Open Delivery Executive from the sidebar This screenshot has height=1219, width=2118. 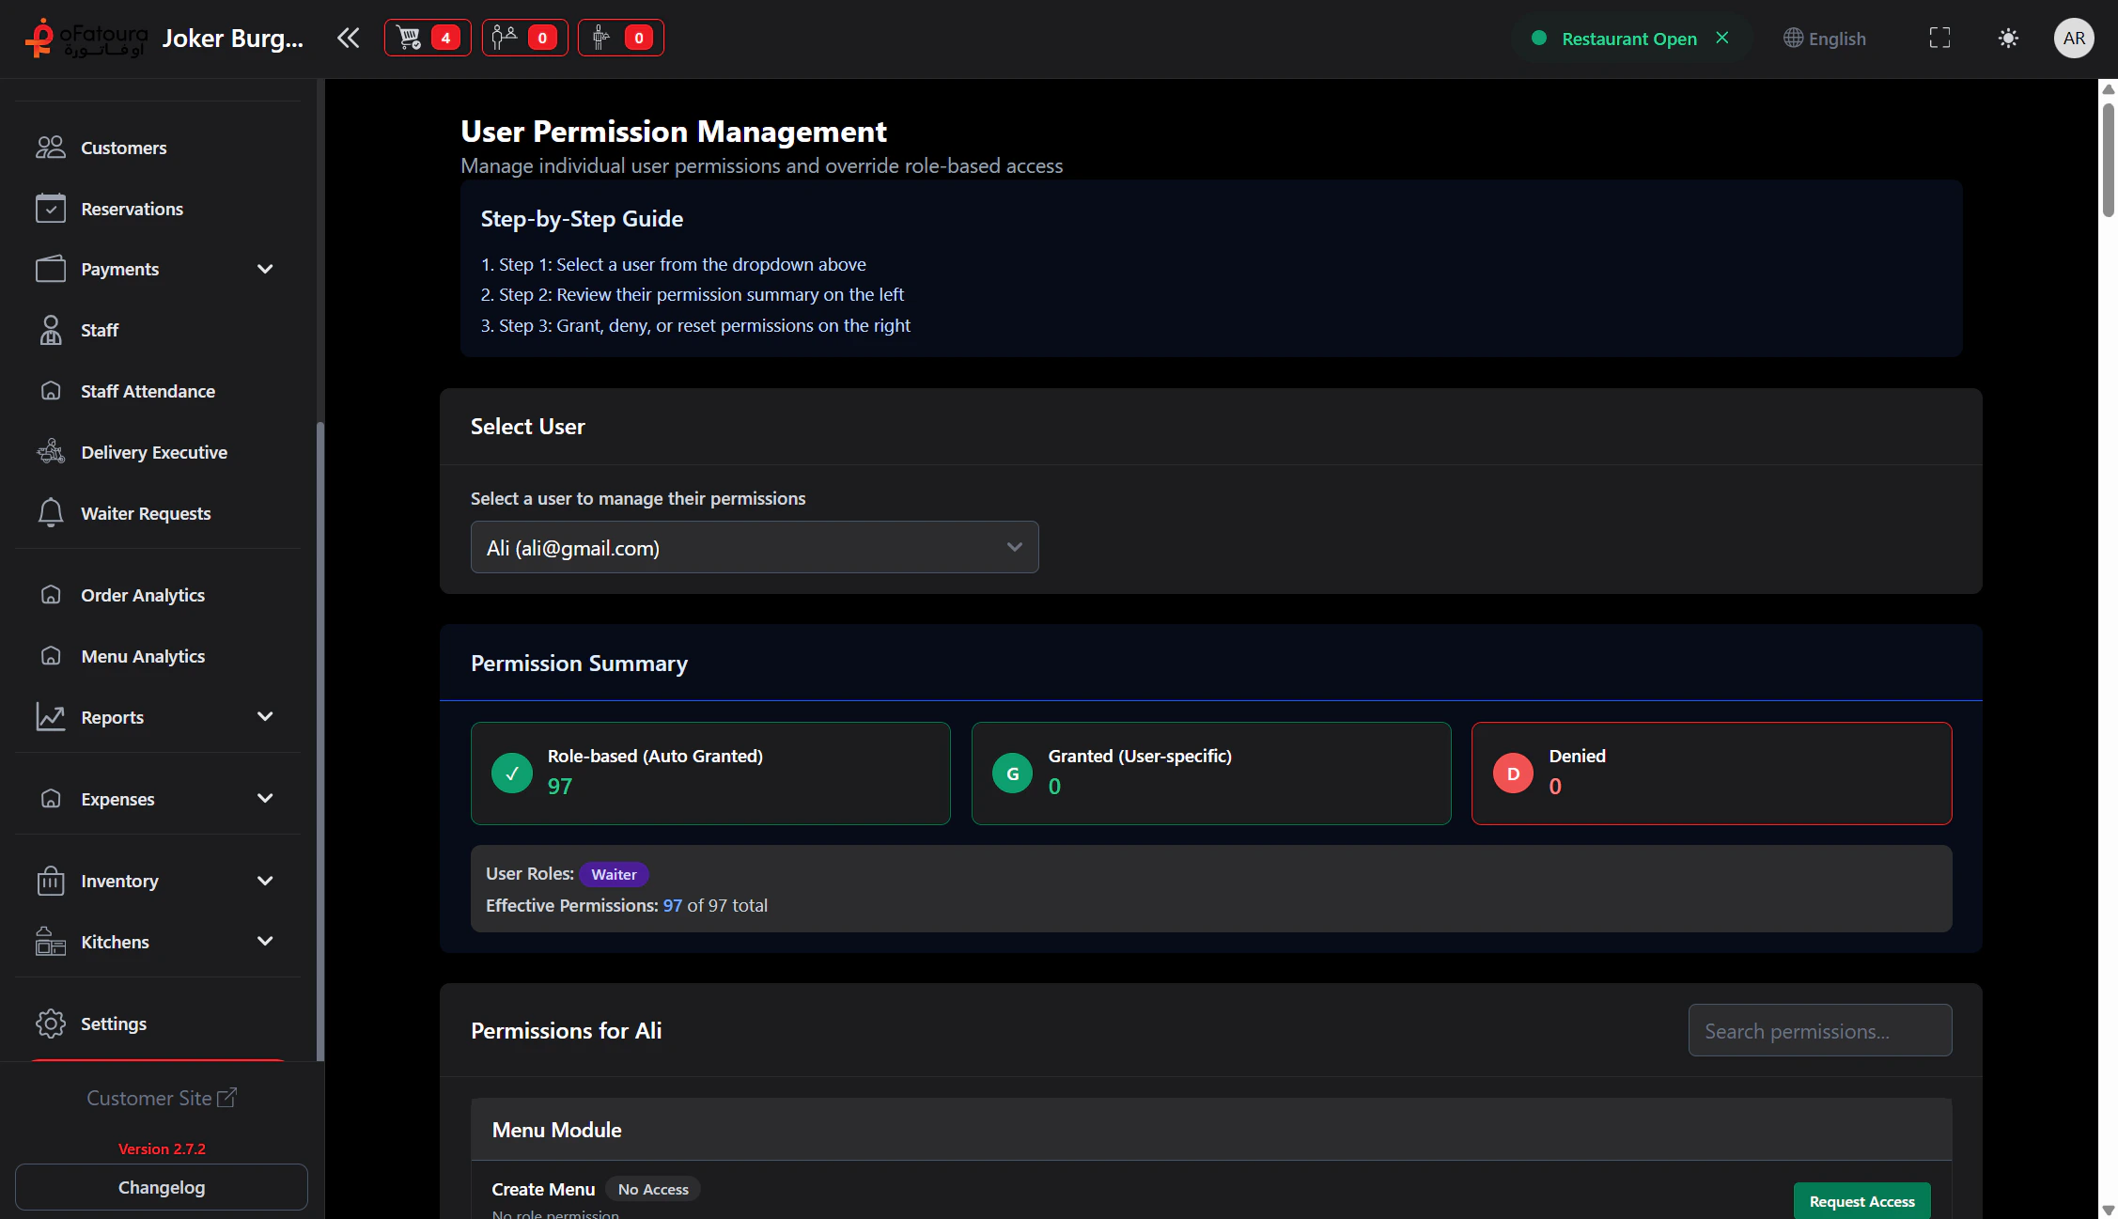(154, 452)
